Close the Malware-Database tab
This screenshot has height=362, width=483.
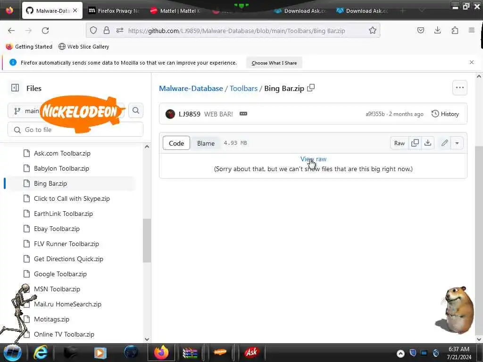(75, 10)
